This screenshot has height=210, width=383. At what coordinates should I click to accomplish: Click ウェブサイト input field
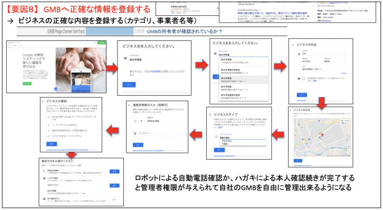point(160,134)
